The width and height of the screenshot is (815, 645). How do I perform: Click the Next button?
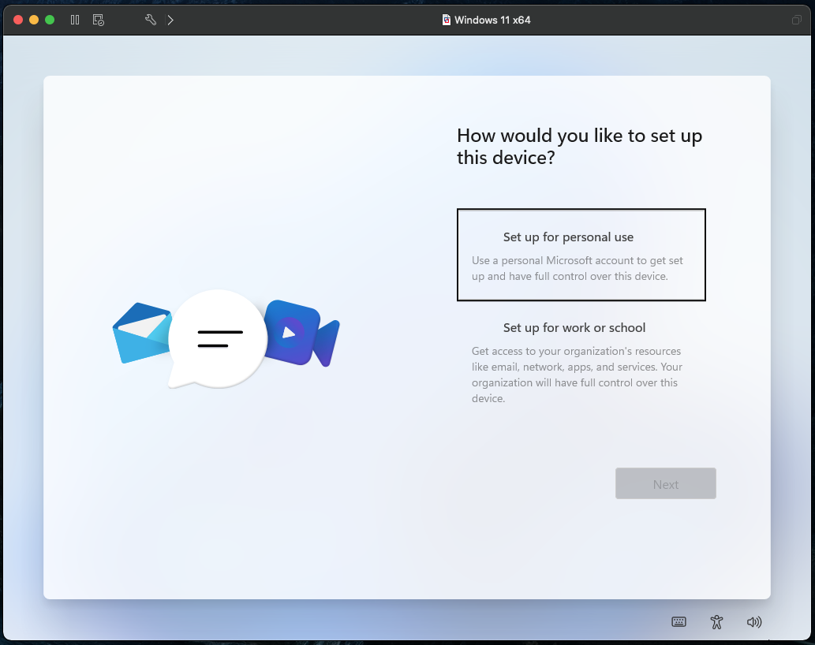pos(665,483)
